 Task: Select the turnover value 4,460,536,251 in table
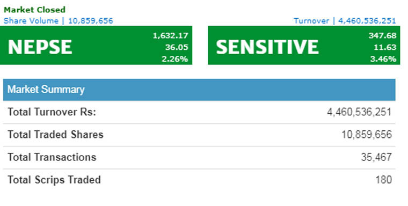pos(359,112)
